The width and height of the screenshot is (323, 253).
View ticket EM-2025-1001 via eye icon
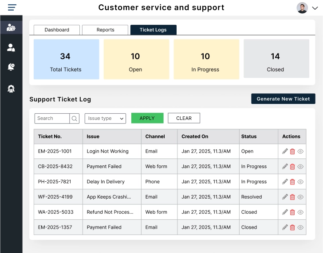[x=300, y=151]
